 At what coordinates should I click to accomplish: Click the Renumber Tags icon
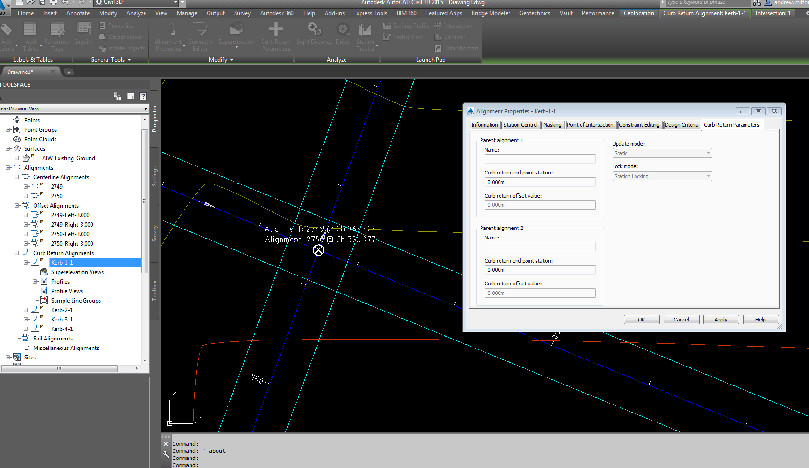57,37
